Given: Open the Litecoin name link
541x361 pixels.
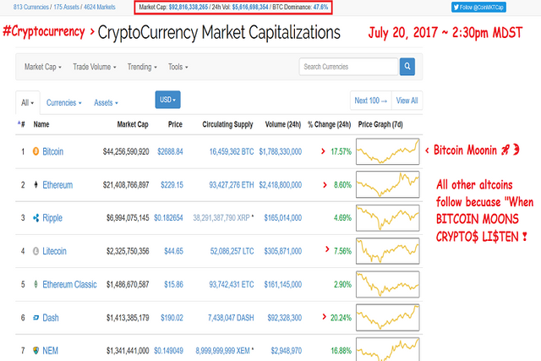Looking at the screenshot, I should pos(54,251).
